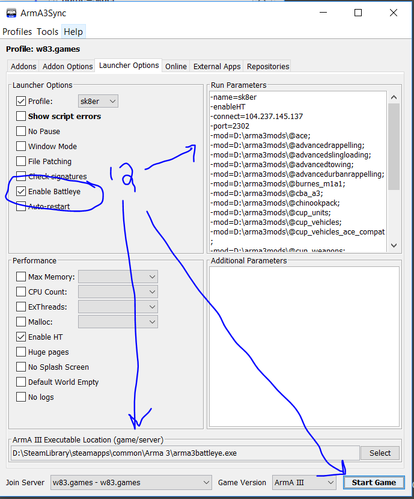The height and width of the screenshot is (499, 414).
Task: Open the Game Version ArmA III dropdown
Action: coord(304,482)
